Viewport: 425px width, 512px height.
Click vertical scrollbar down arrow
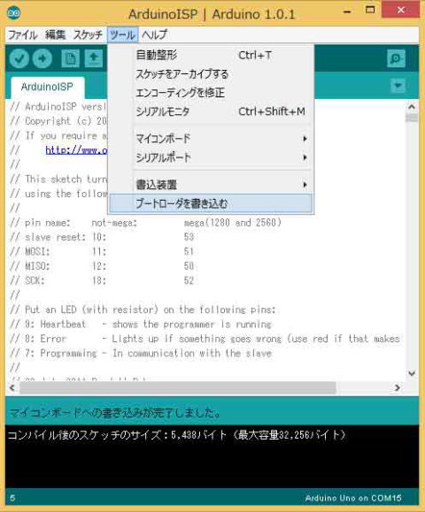[x=412, y=373]
